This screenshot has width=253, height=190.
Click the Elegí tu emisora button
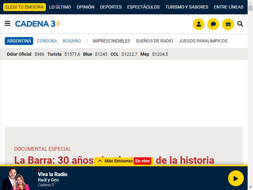click(x=25, y=7)
